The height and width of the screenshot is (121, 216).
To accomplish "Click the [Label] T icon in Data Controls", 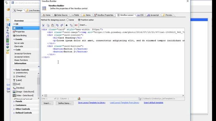I will click(14, 80).
